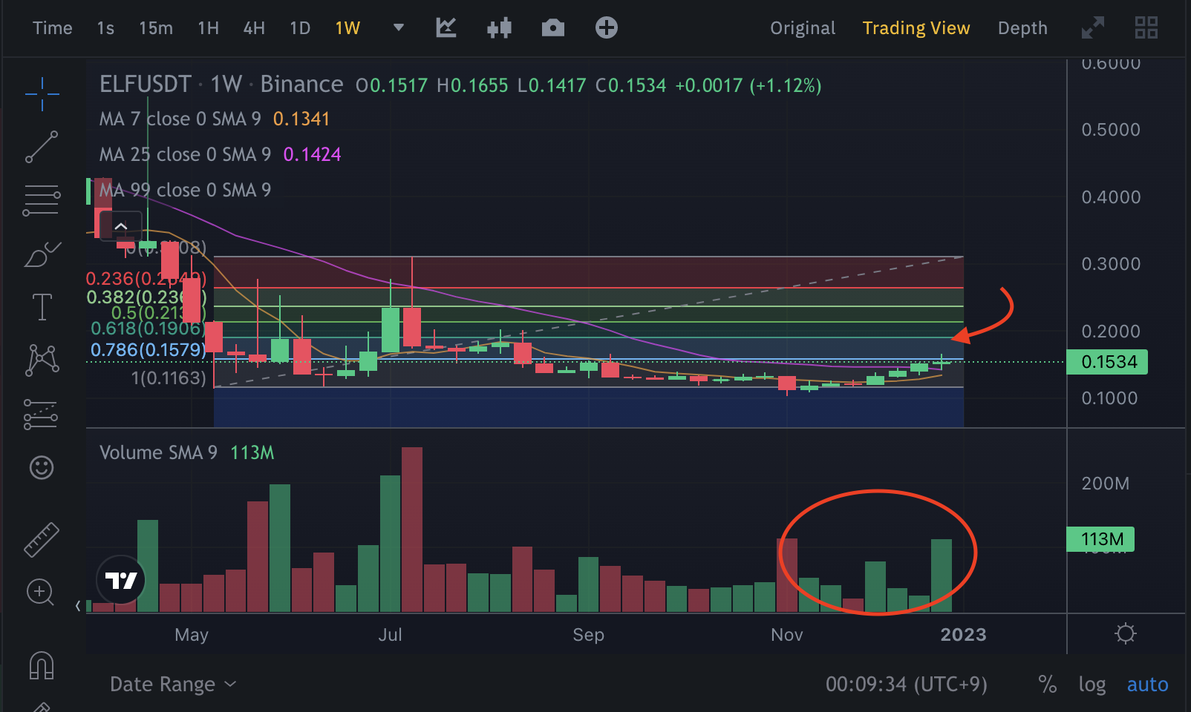Toggle the magnet snap mode
This screenshot has height=712, width=1191.
point(42,665)
